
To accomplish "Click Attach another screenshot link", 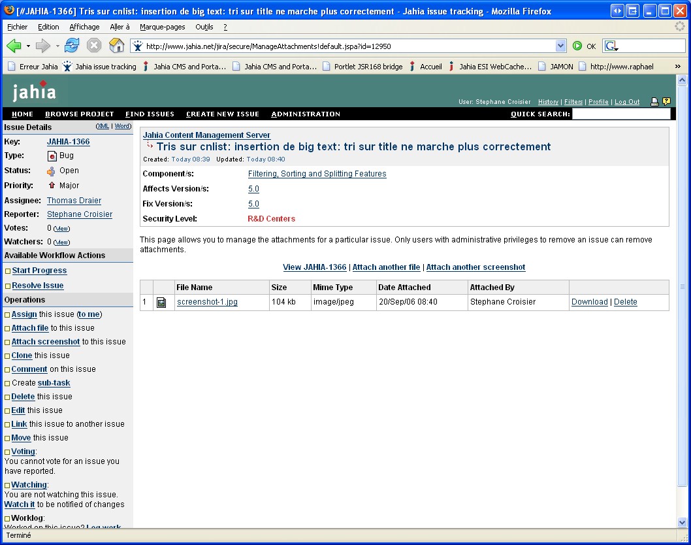I will tap(475, 267).
